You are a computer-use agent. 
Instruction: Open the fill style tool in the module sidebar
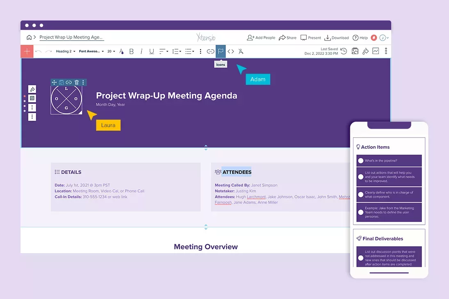(32, 89)
